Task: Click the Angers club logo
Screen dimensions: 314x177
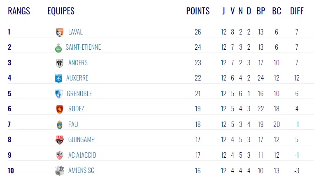Action: tap(59, 63)
